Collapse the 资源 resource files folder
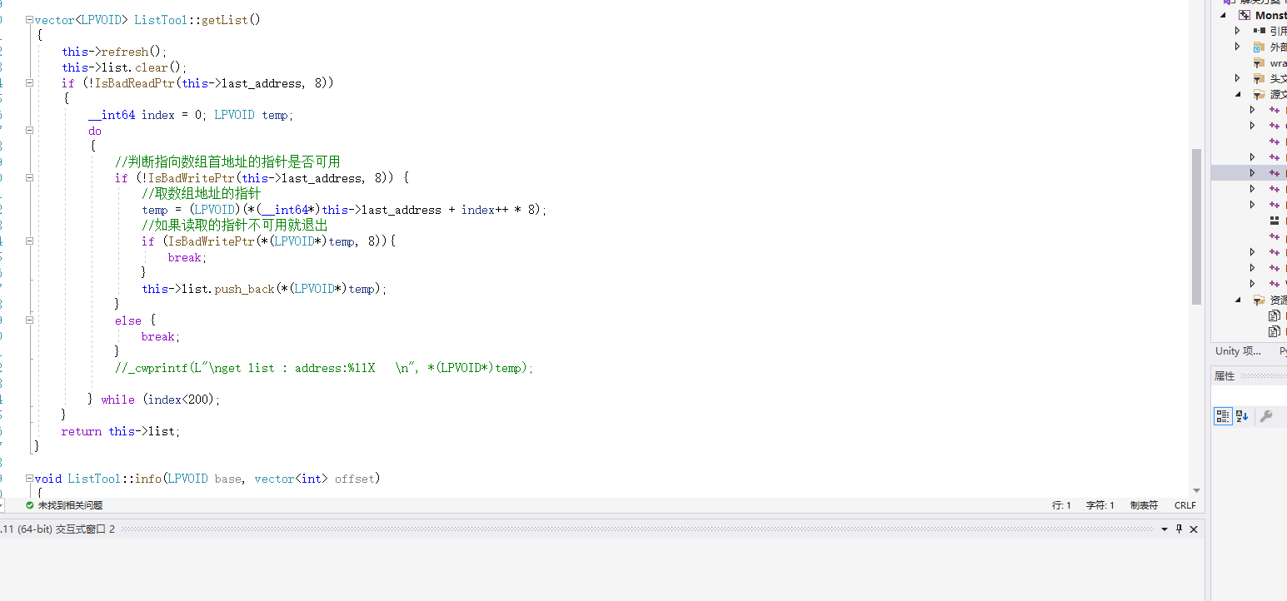Image resolution: width=1287 pixels, height=601 pixels. [x=1238, y=300]
